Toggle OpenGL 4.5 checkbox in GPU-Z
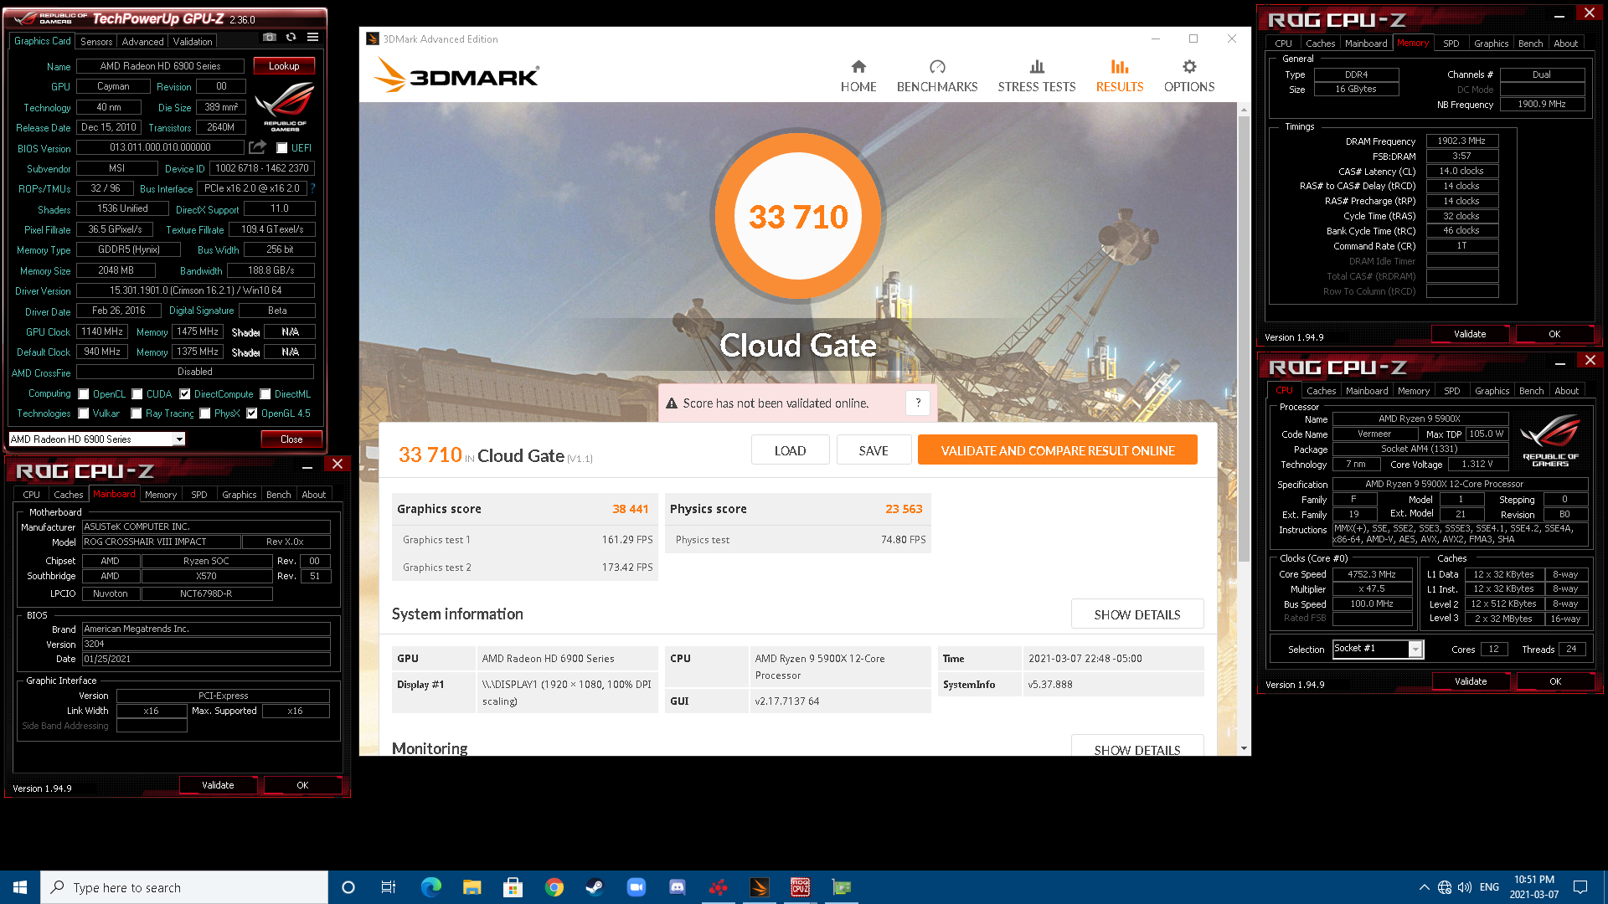 (x=251, y=413)
